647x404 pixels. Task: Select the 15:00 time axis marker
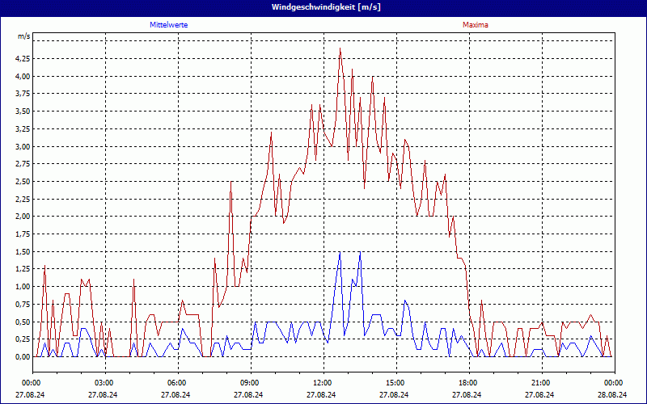point(395,383)
